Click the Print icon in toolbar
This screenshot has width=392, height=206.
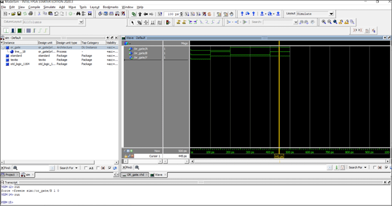point(30,14)
